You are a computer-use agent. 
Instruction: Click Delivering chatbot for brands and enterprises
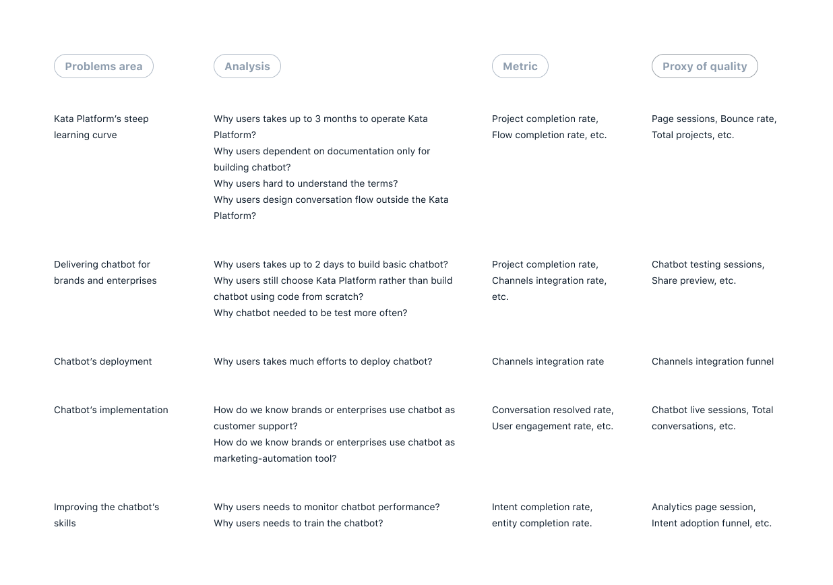105,272
